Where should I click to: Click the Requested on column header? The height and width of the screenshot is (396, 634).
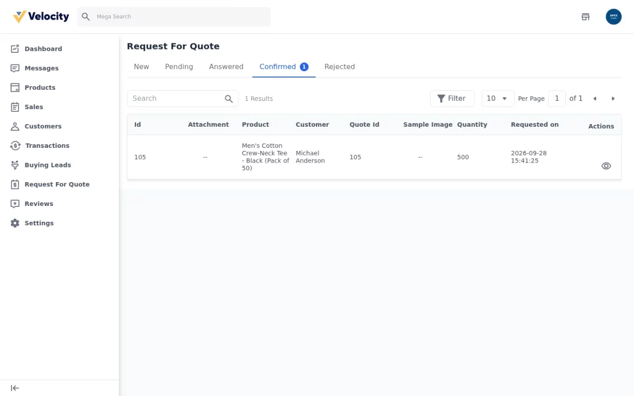tap(535, 125)
